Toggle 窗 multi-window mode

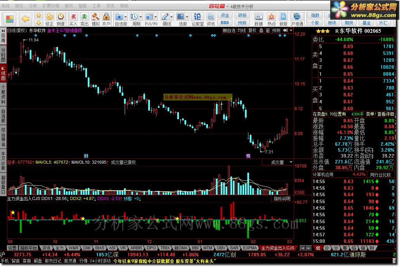coord(268,30)
